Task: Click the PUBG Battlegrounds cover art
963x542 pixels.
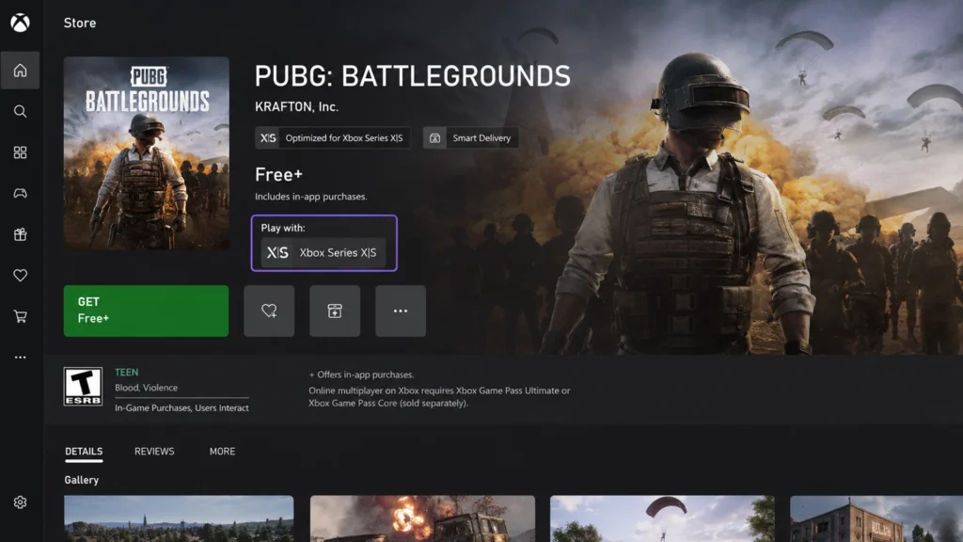Action: (146, 153)
